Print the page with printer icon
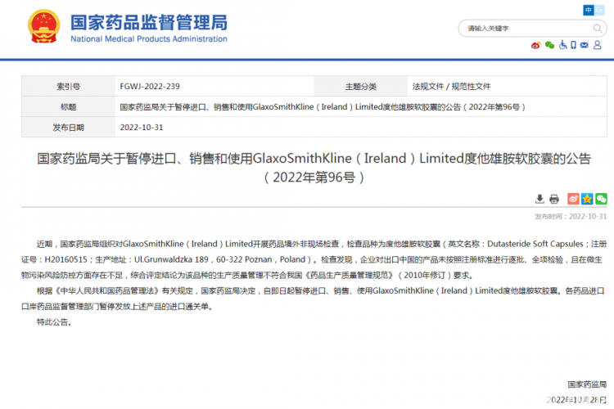The image size is (614, 409). tap(554, 199)
